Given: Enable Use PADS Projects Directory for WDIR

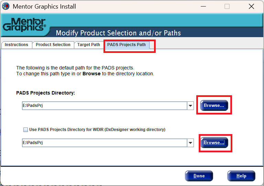Looking at the screenshot, I should [25, 130].
